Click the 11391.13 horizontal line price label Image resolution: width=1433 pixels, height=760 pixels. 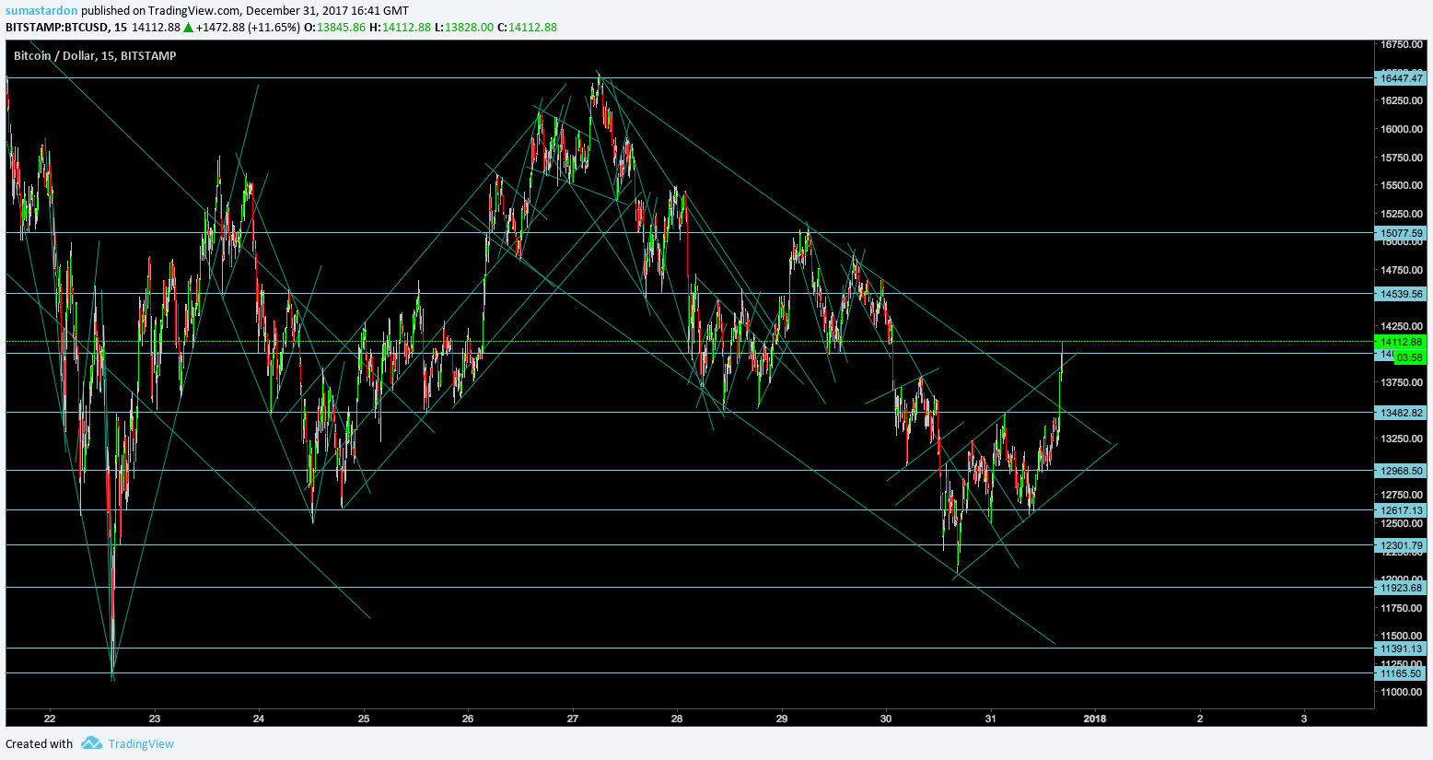1401,649
